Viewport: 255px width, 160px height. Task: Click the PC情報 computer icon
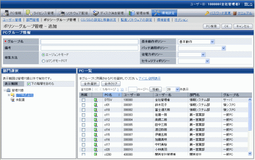tap(6, 13)
